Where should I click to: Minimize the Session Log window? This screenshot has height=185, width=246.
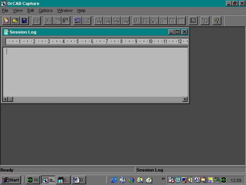click(171, 32)
